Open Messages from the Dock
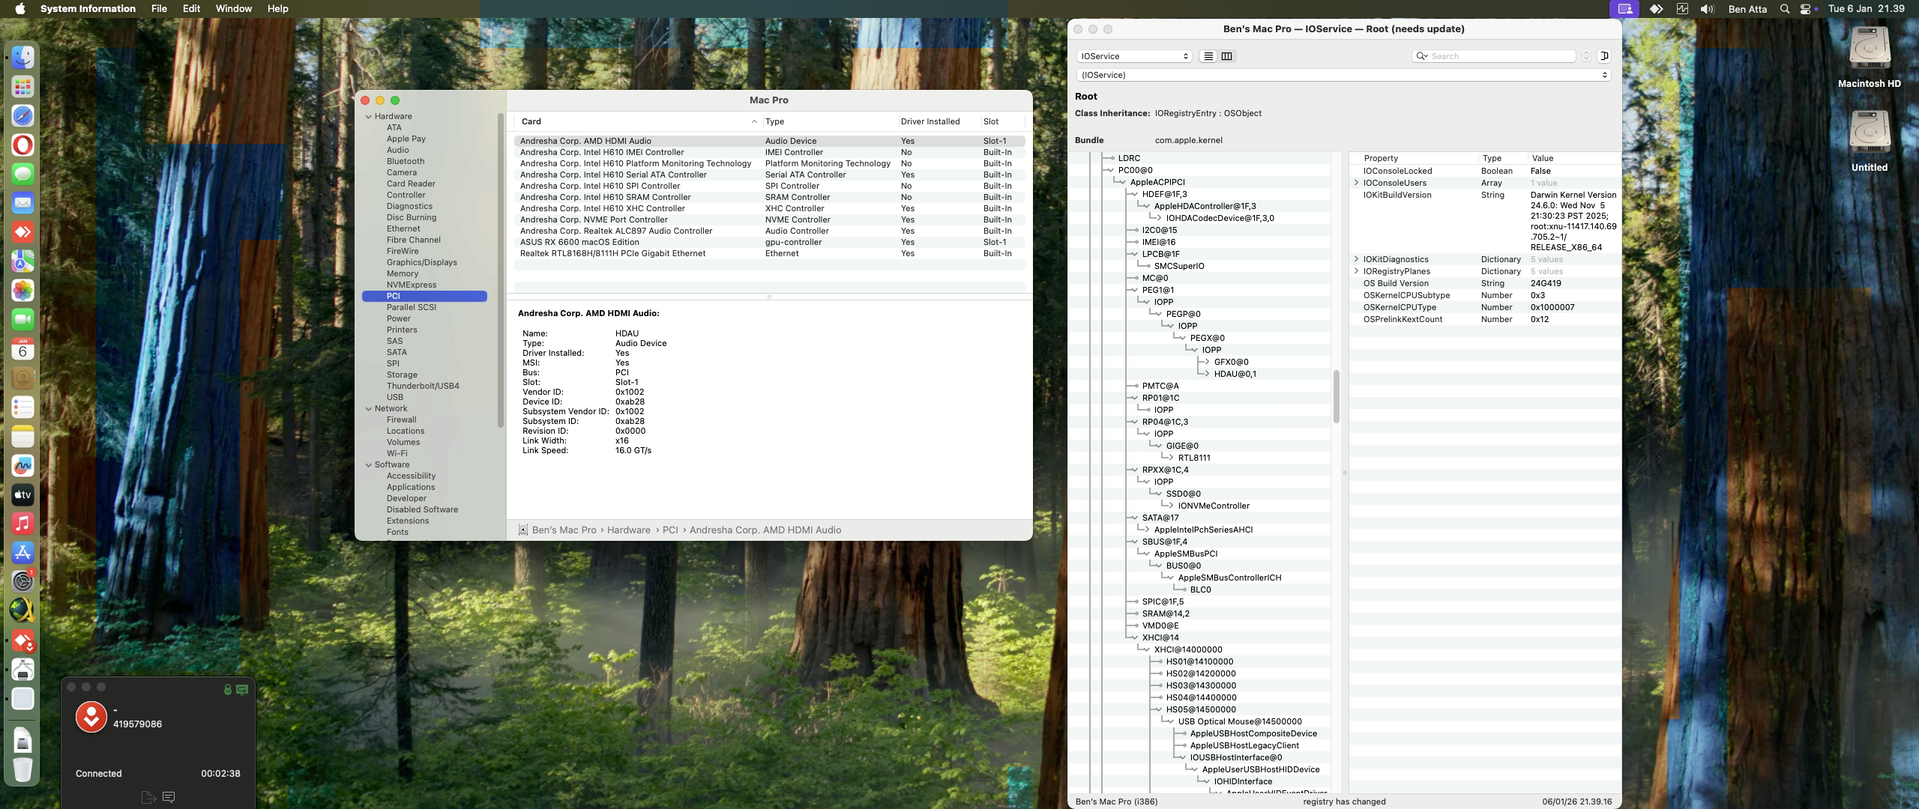This screenshot has height=809, width=1919. [22, 175]
